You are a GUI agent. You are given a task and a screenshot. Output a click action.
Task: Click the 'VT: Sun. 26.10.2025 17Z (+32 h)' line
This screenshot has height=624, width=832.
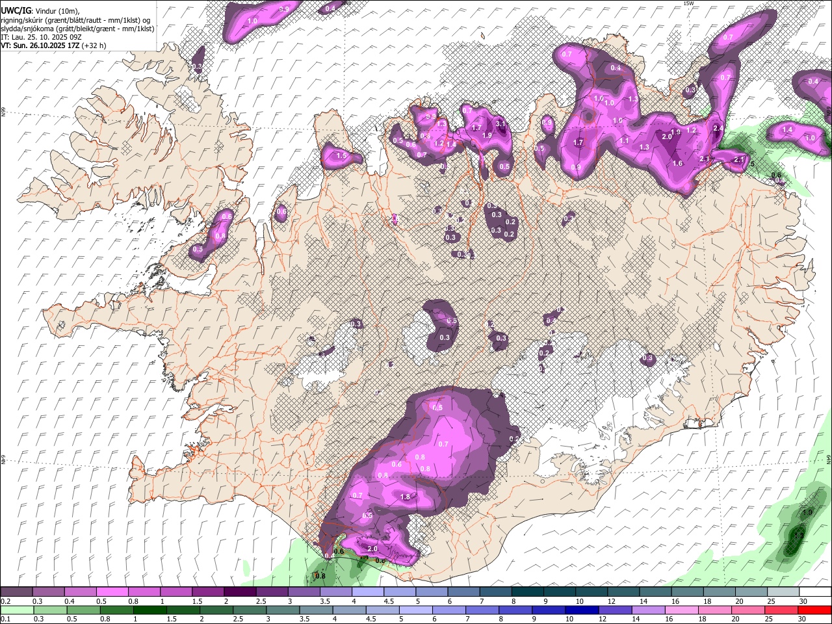click(53, 45)
